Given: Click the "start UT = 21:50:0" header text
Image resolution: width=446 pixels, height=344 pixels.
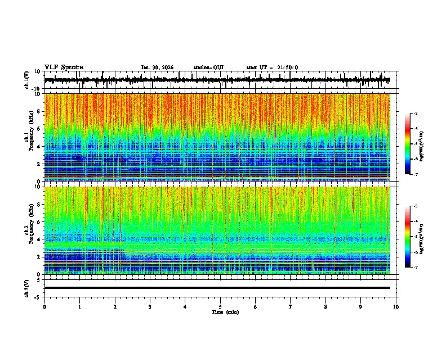Looking at the screenshot, I should pos(272,67).
